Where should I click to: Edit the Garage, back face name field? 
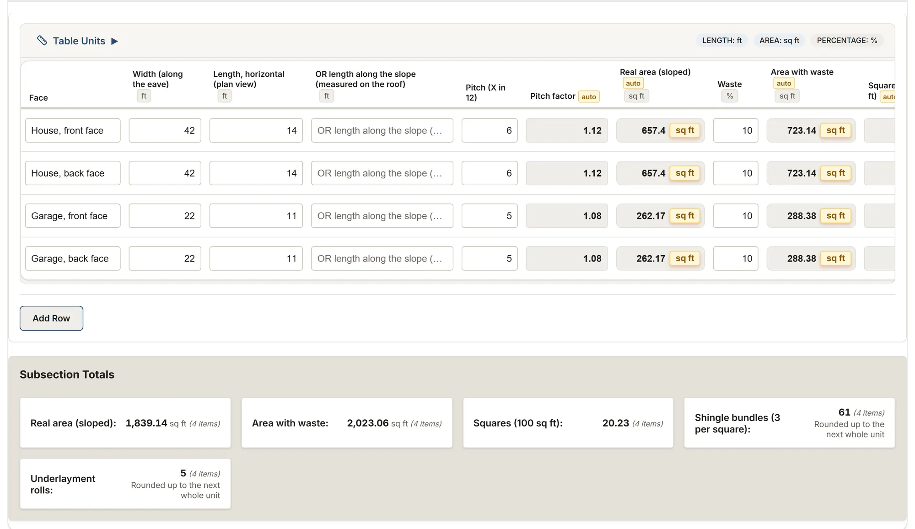(73, 258)
